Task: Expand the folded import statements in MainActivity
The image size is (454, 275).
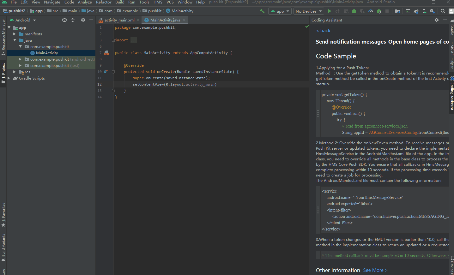Action: coord(134,40)
